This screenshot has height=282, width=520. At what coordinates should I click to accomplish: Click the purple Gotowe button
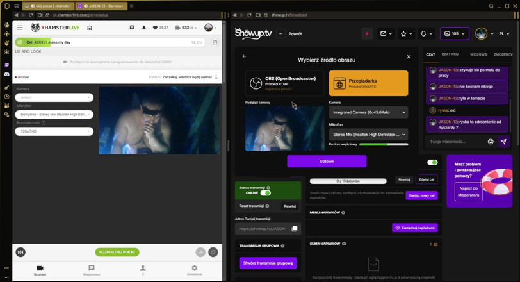(x=327, y=162)
